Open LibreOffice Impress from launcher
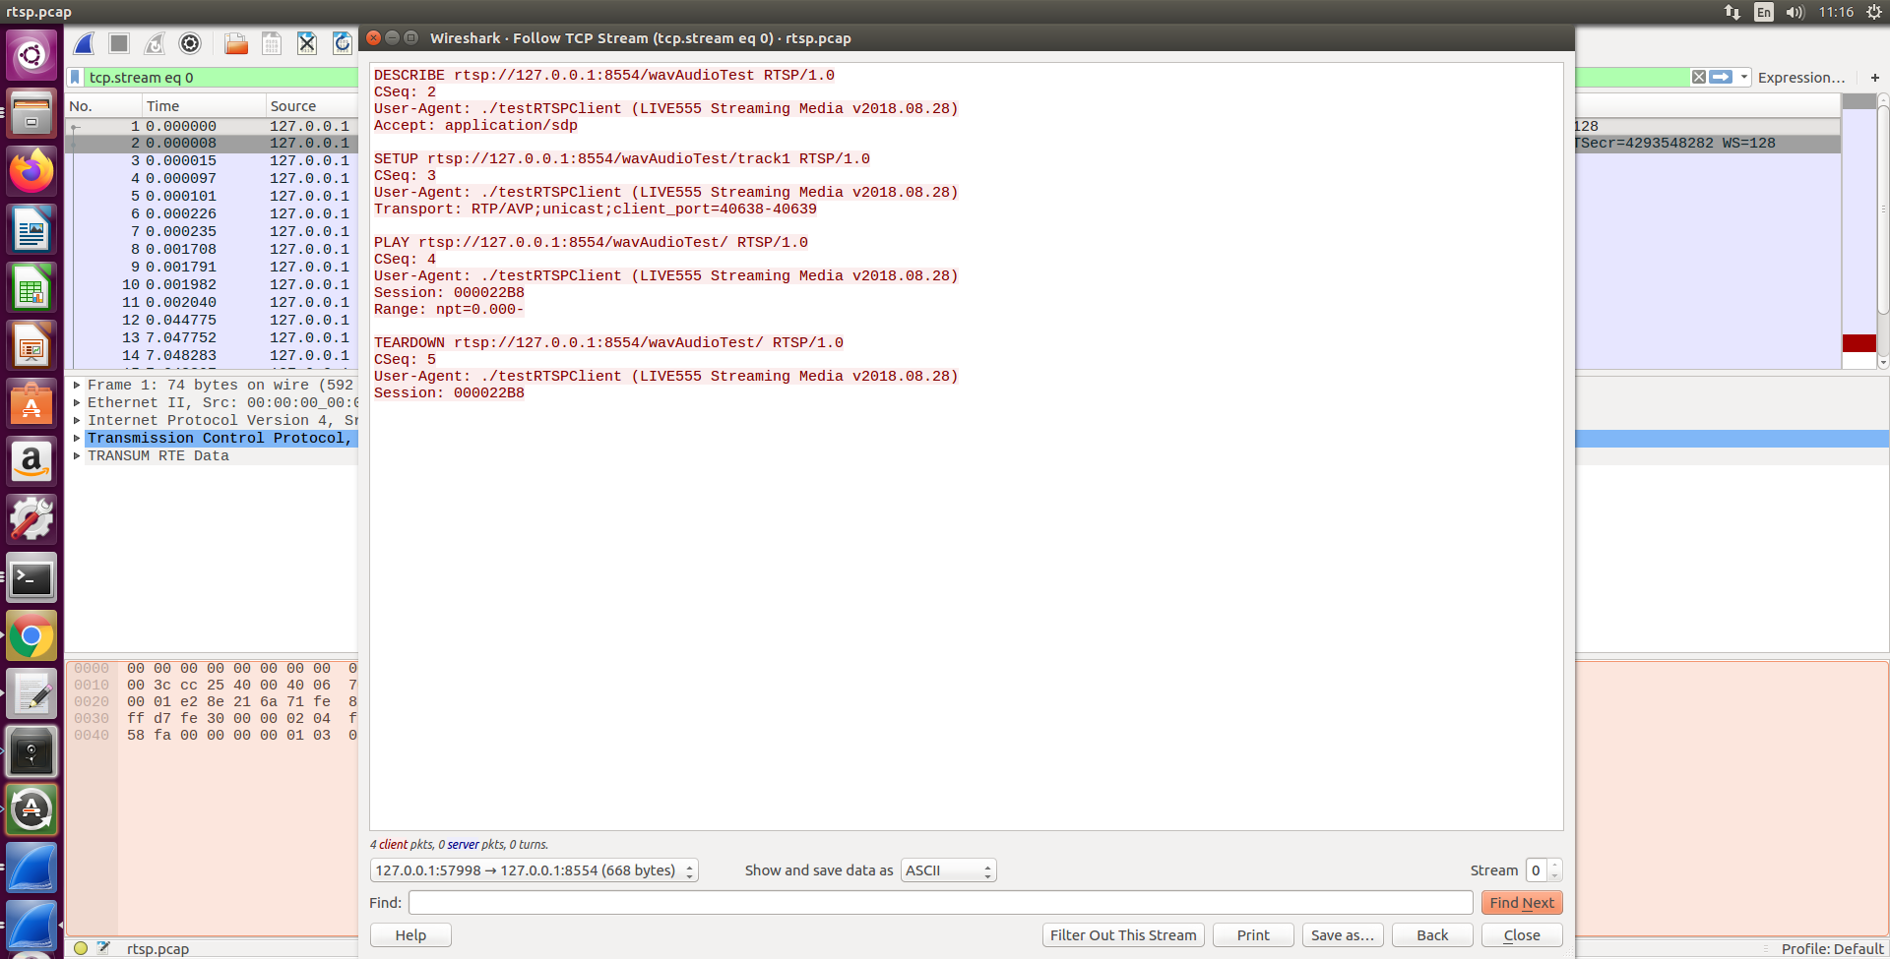Viewport: 1890px width, 959px height. [31, 345]
